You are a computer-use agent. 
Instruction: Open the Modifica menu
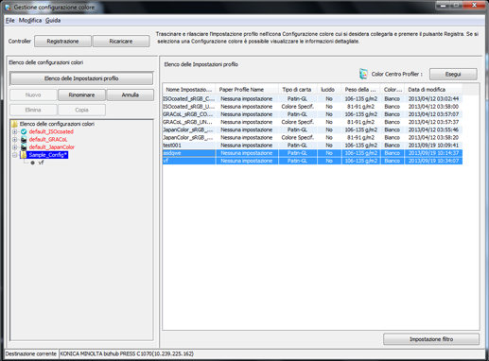pos(30,21)
